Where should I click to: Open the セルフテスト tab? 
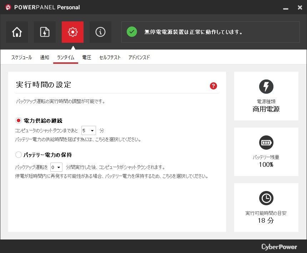[110, 57]
